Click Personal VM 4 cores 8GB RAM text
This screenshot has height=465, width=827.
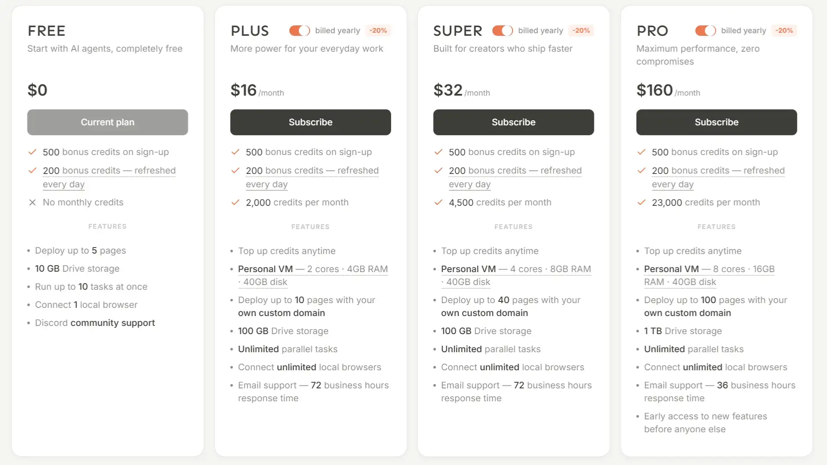pyautogui.click(x=516, y=270)
